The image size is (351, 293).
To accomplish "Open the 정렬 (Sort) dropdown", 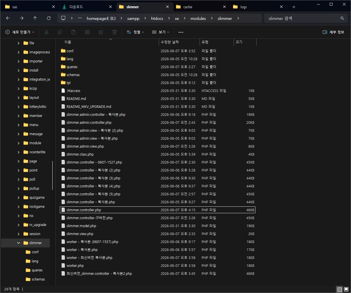I will tap(135, 32).
